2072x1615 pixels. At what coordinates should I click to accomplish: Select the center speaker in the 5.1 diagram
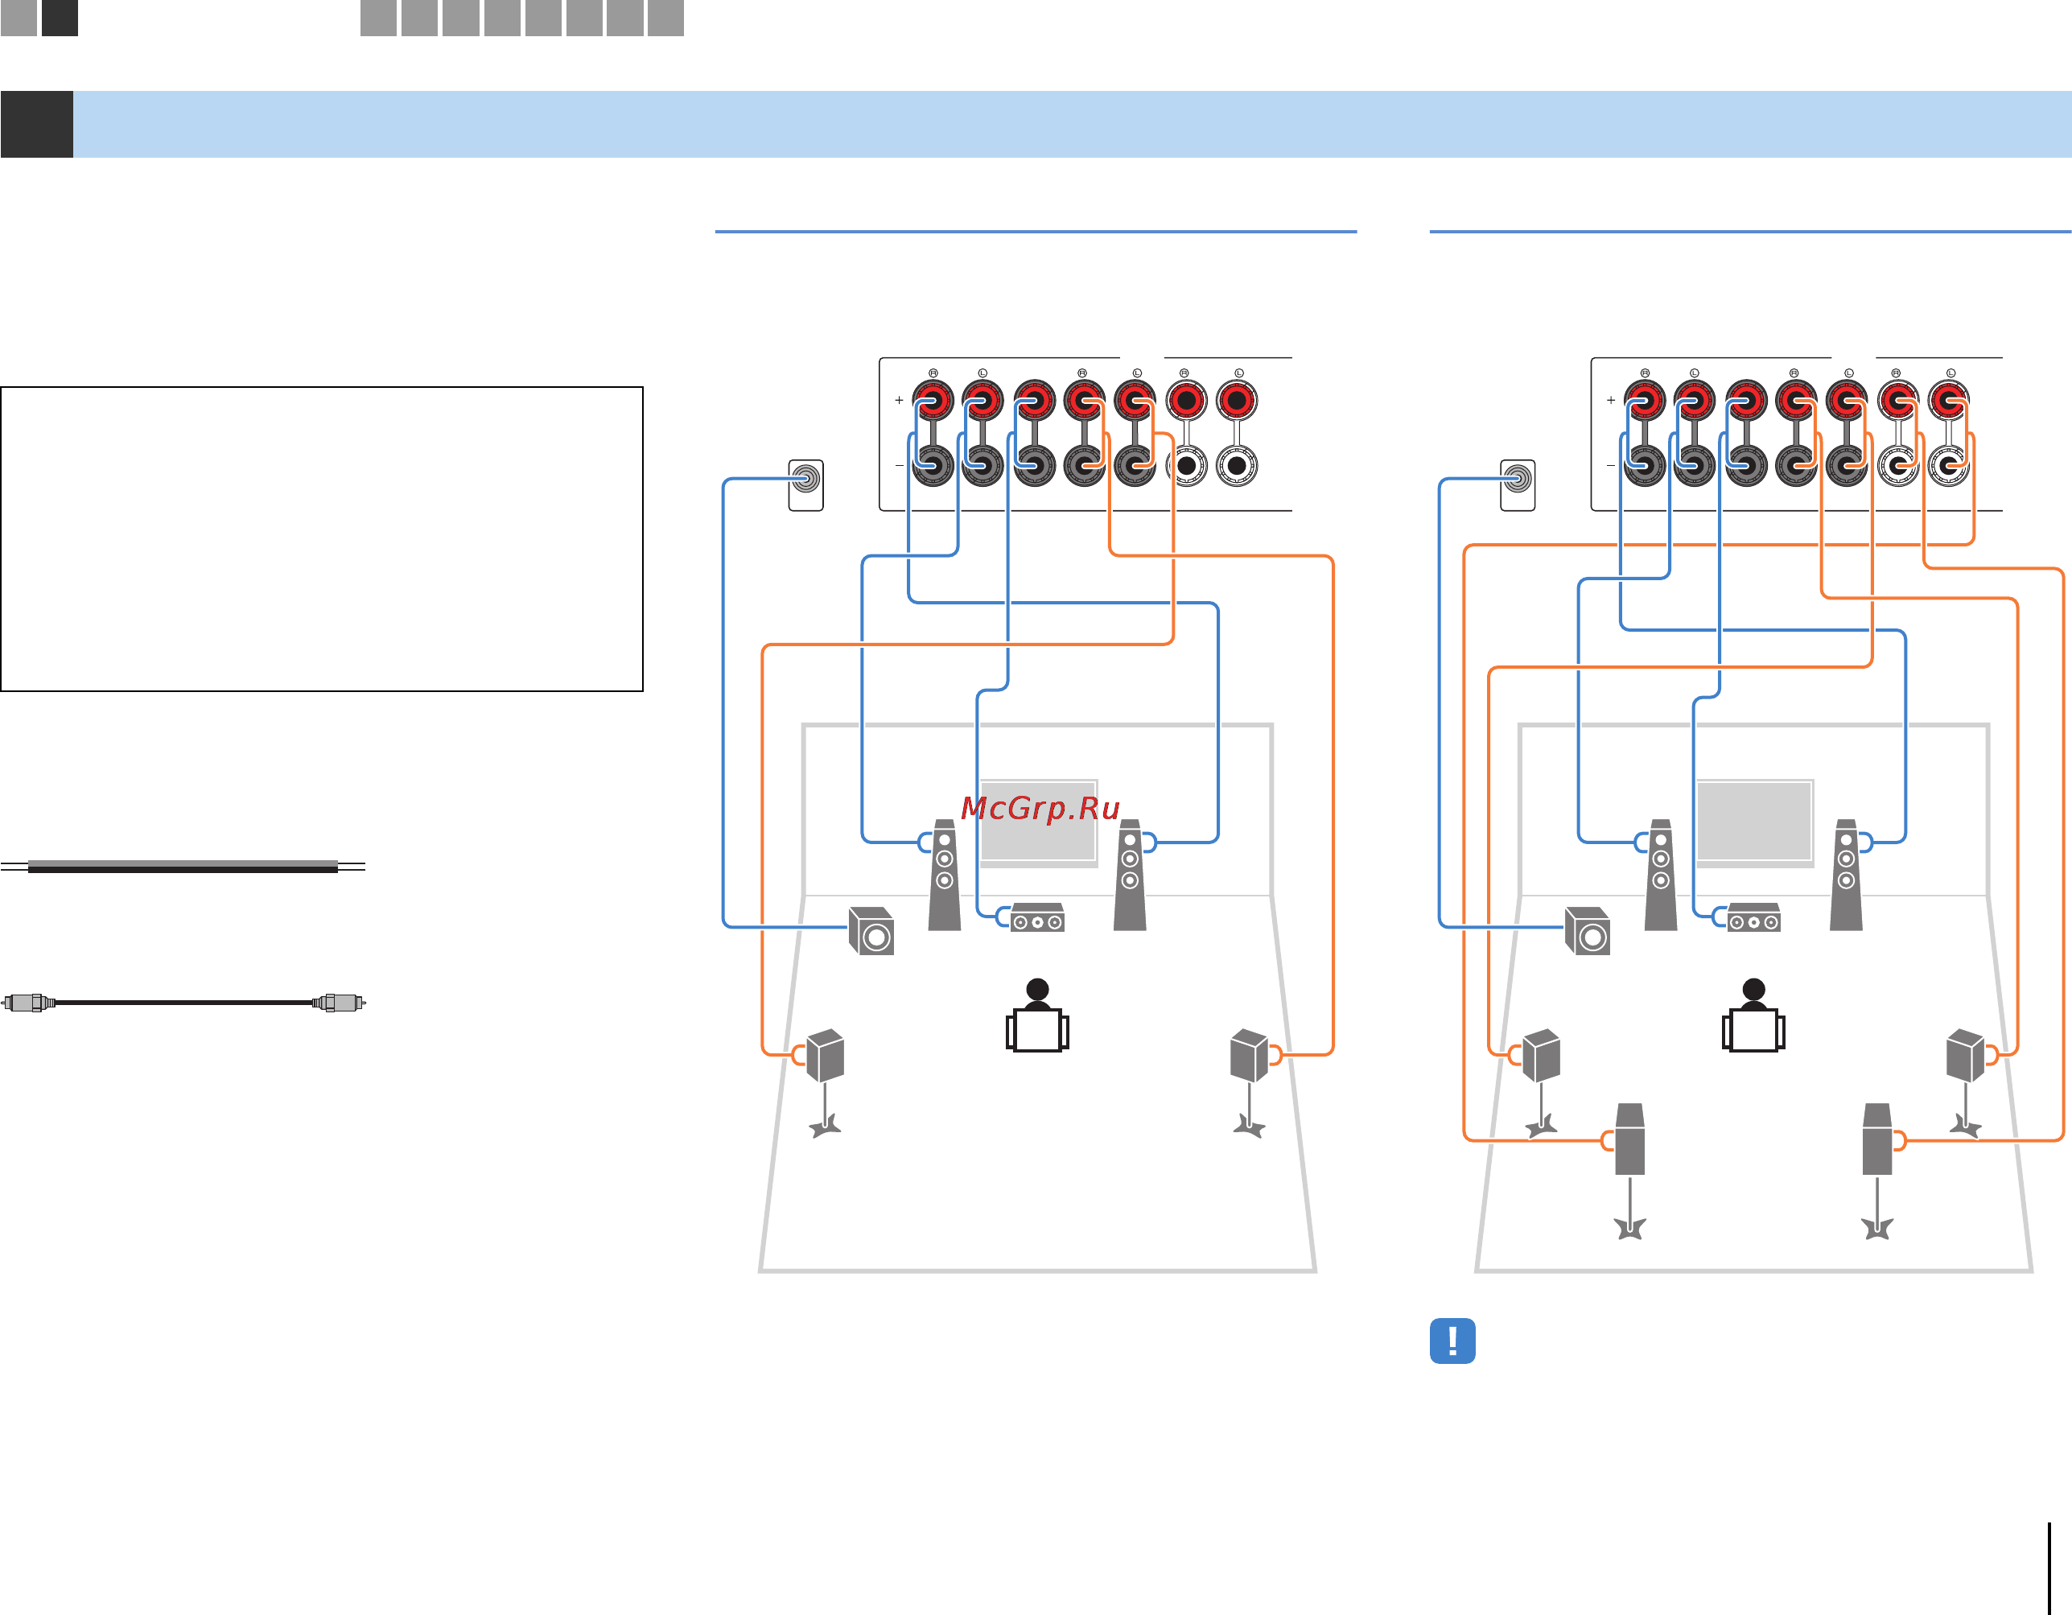click(1037, 917)
